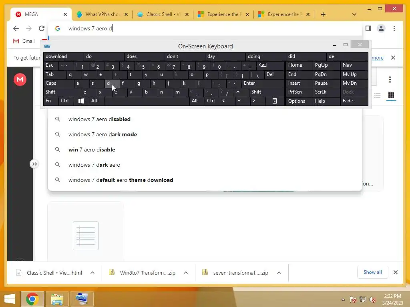410x307 pixels.
Task: Toggle Fade on the On-Screen Keyboard
Action: pyautogui.click(x=354, y=101)
